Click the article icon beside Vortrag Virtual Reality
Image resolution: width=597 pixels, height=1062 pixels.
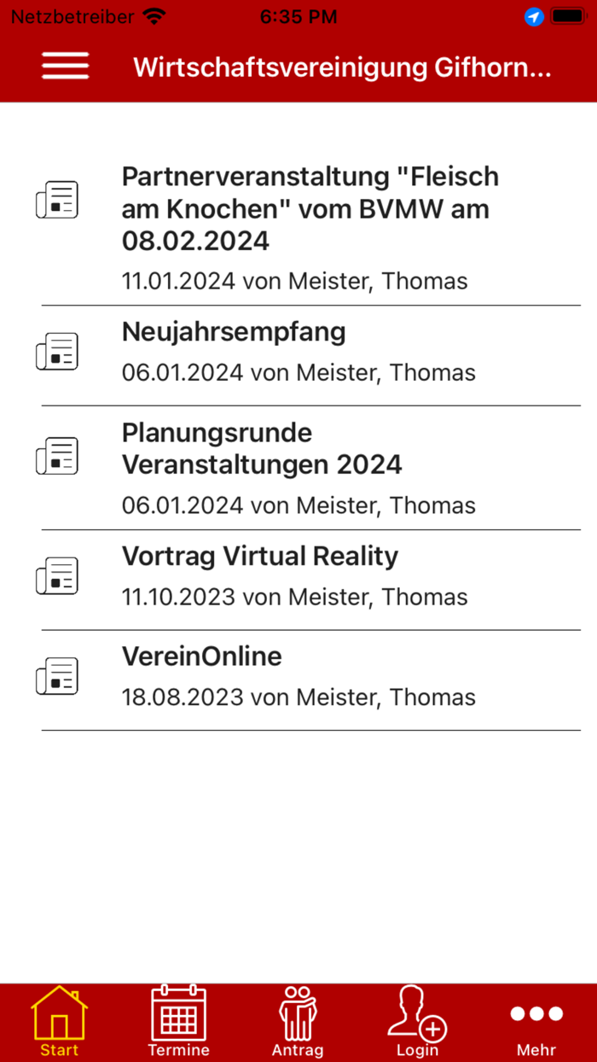pos(57,575)
